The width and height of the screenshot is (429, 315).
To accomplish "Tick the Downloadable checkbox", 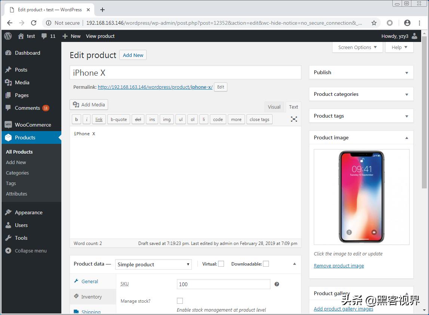I will 266,264.
